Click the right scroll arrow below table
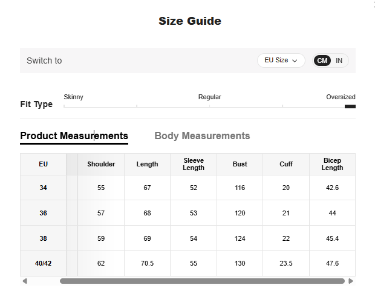The image size is (375, 288). click(x=351, y=281)
